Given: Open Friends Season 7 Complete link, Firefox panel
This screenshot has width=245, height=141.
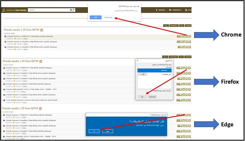Looking at the screenshot, I should 31,95.
